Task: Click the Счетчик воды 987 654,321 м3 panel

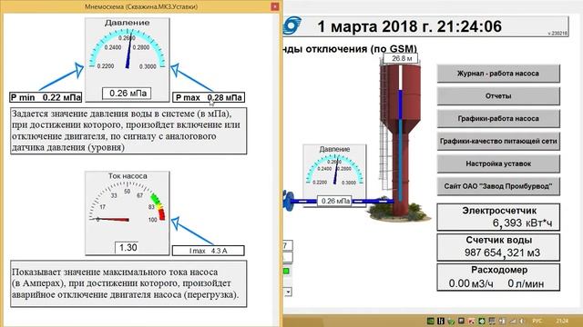Action: (x=498, y=247)
